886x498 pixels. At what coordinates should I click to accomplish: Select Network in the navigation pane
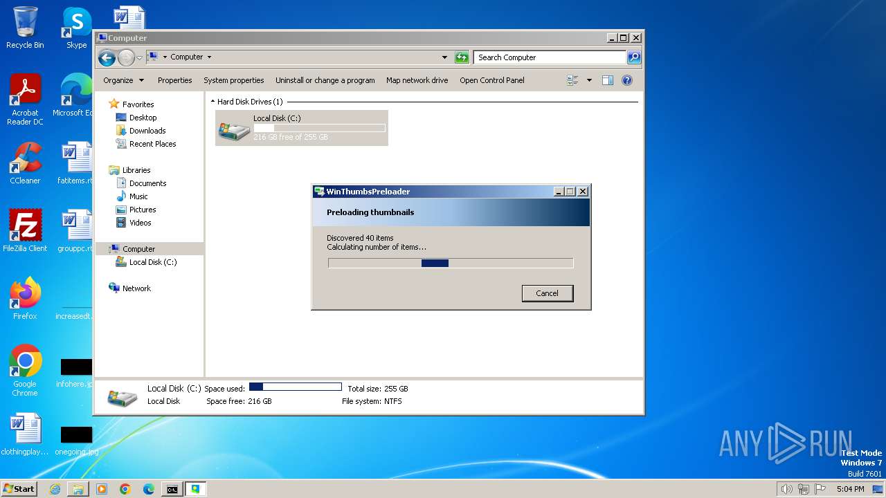[136, 288]
